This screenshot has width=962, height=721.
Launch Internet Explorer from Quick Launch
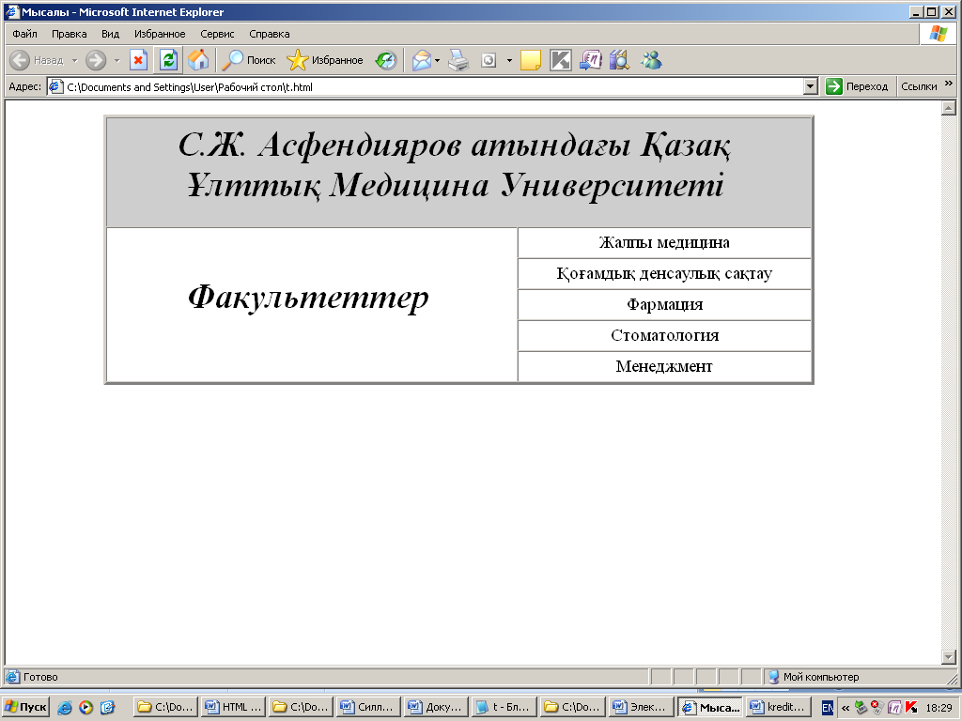[x=65, y=708]
